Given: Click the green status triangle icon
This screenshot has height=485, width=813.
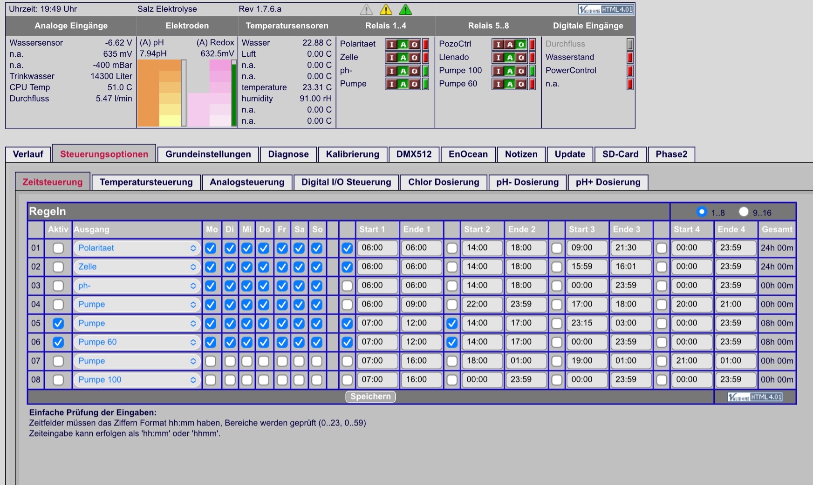Looking at the screenshot, I should tap(405, 9).
